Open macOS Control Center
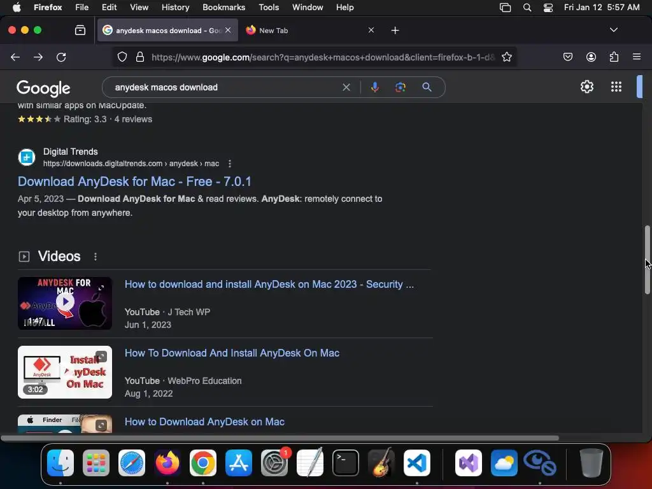 tap(548, 8)
